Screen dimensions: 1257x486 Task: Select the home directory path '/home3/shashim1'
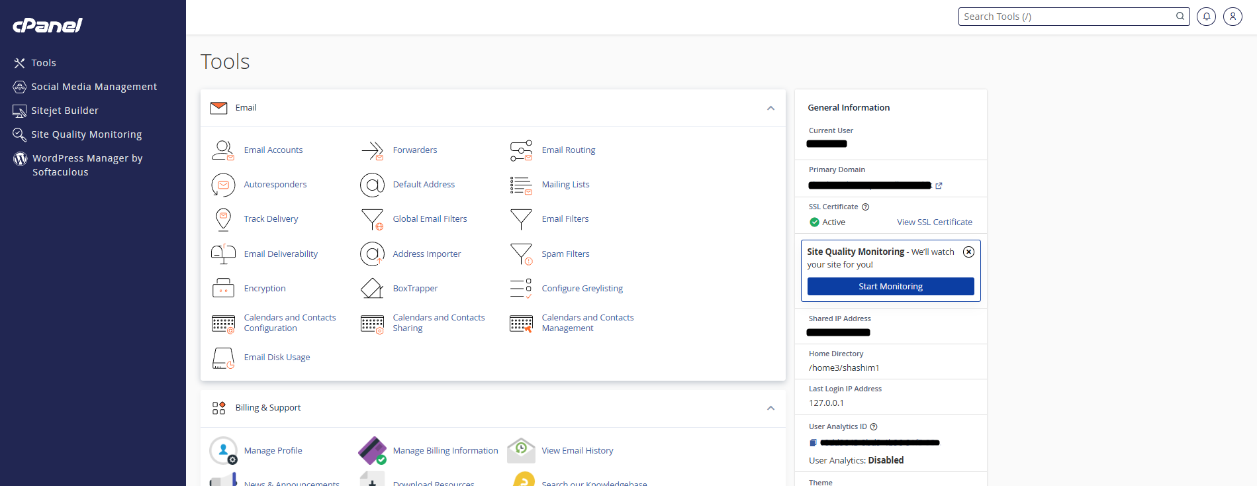click(x=844, y=368)
